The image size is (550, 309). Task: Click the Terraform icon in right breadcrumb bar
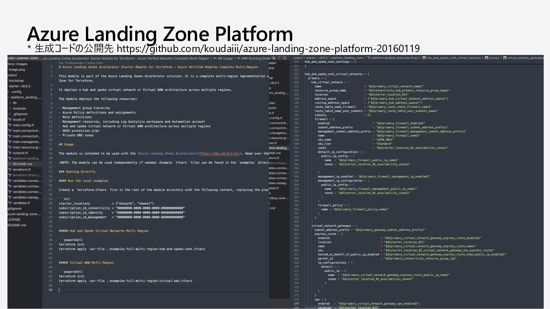tap(369, 58)
